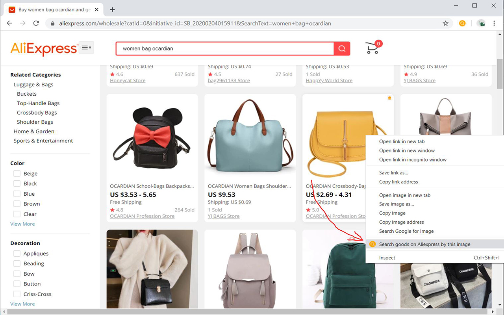Screen dimensions: 504x315
Task: Tick the Button decoration checkbox
Action: tap(17, 284)
